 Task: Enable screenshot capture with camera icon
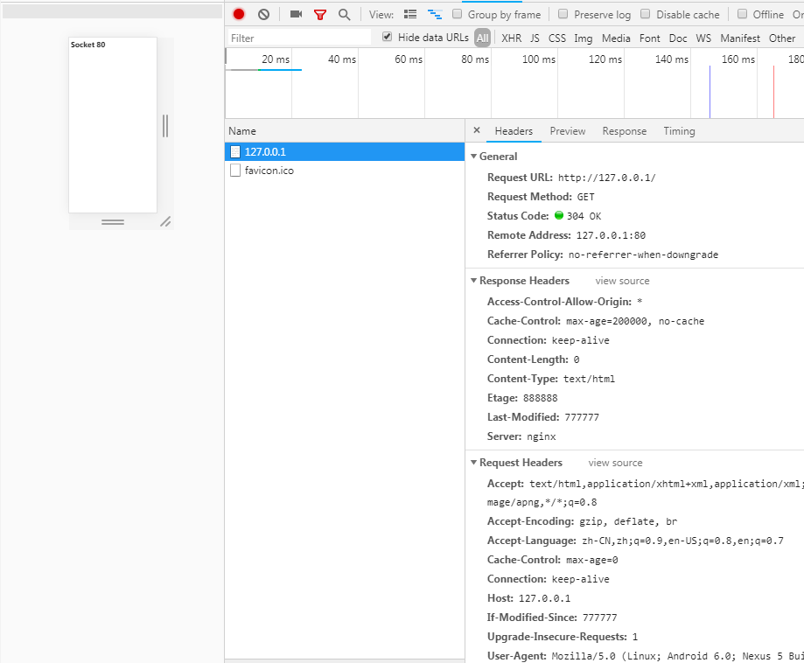point(294,14)
